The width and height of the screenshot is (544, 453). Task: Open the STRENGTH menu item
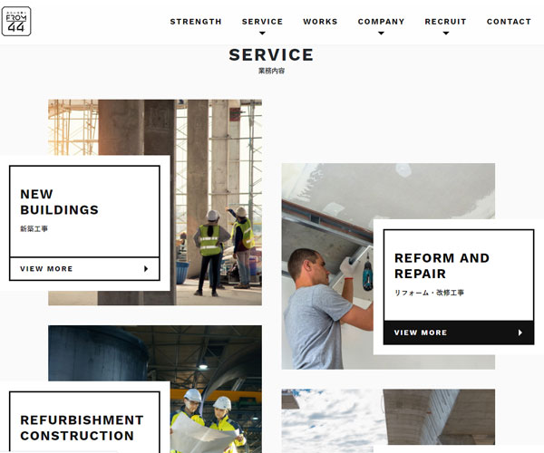196,22
